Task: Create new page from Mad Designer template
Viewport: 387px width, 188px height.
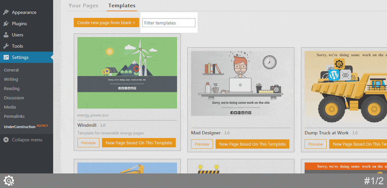Action: point(252,144)
